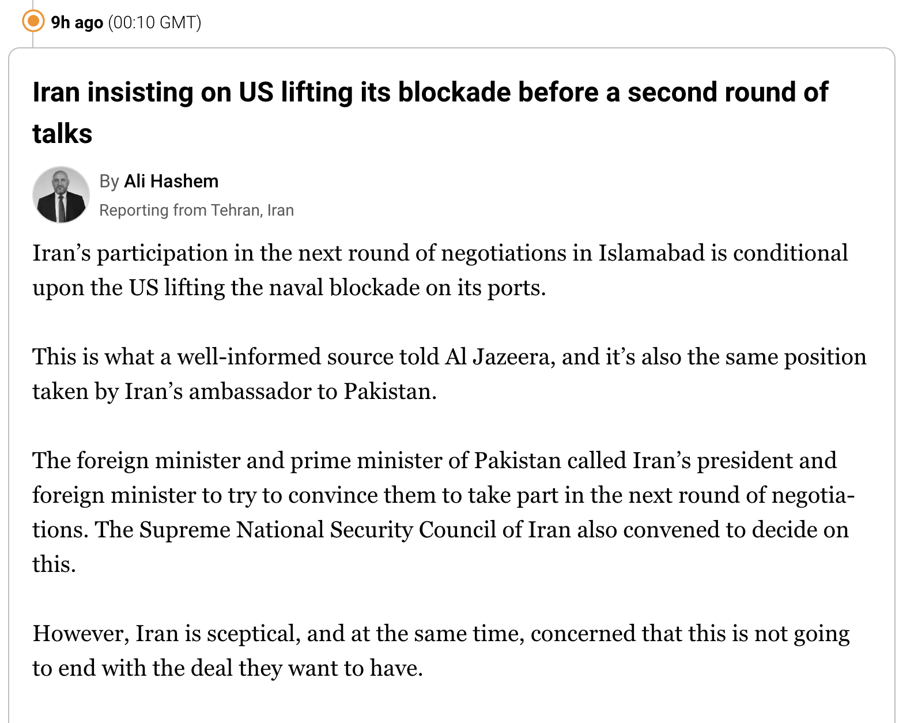Click the word "talks" in the headline
This screenshot has width=899, height=723.
click(62, 133)
